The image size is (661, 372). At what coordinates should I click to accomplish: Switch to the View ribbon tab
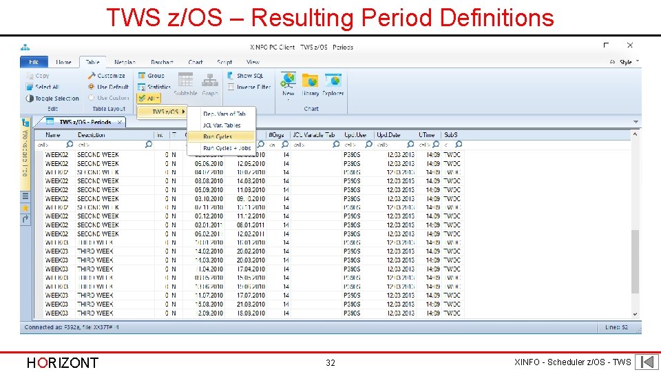tap(253, 62)
